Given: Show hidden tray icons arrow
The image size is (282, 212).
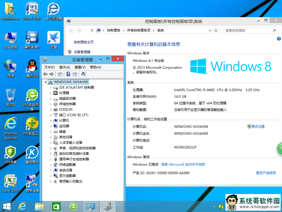Looking at the screenshot, I should point(214,207).
